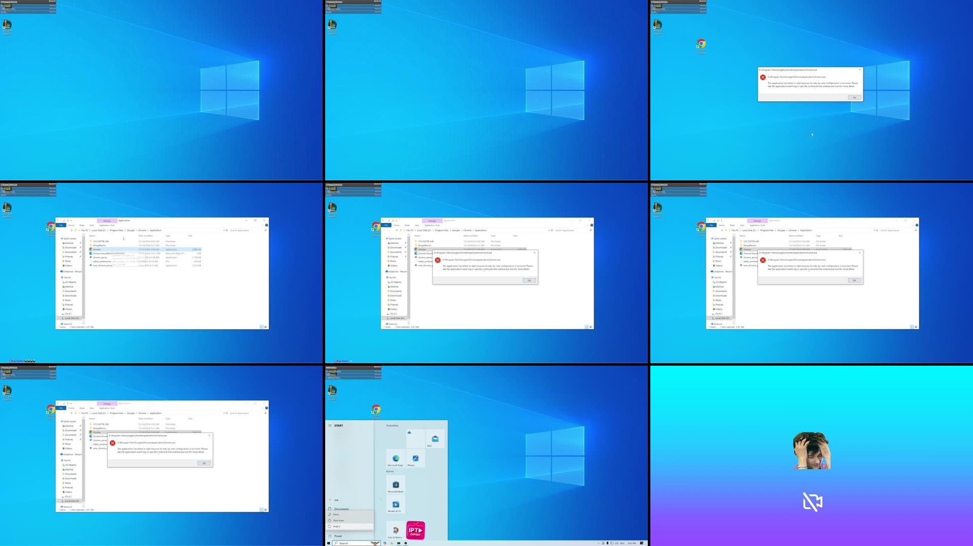
Task: Open File Explorer icon on the taskbar
Action: 392,543
